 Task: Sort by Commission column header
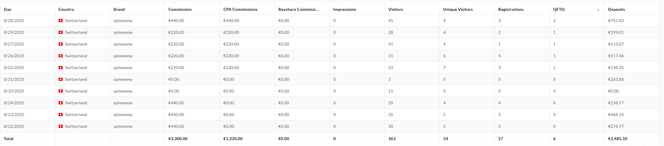[180, 9]
